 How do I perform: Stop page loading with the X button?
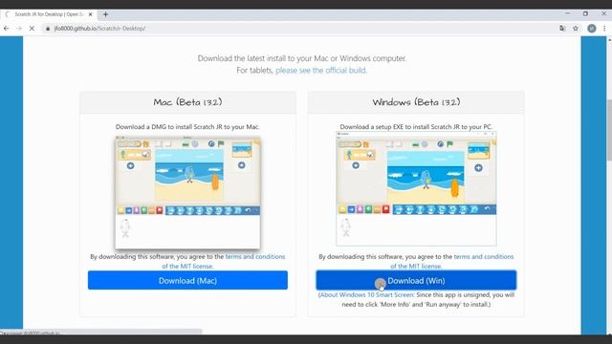click(32, 29)
